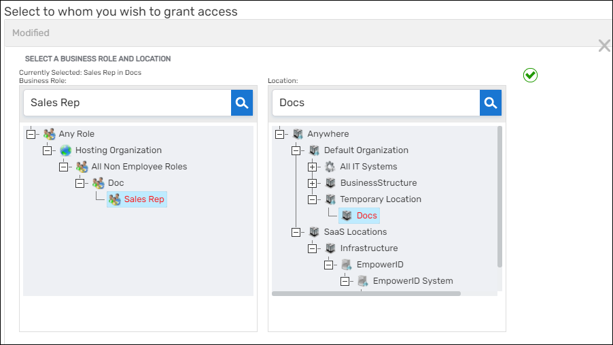Click the All IT Systems gear icon
Image resolution: width=613 pixels, height=345 pixels.
[x=330, y=167]
